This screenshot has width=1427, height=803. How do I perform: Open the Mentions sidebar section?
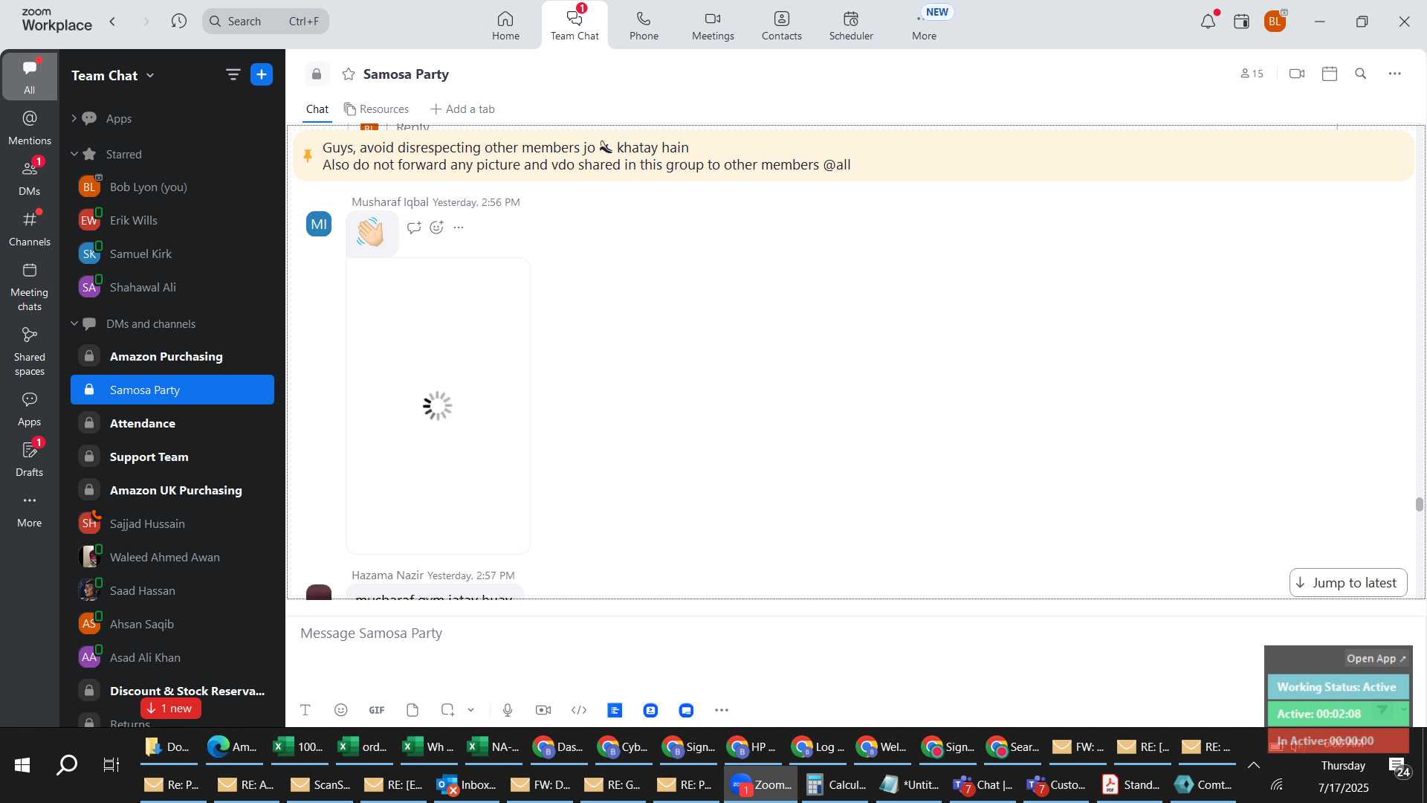tap(30, 128)
